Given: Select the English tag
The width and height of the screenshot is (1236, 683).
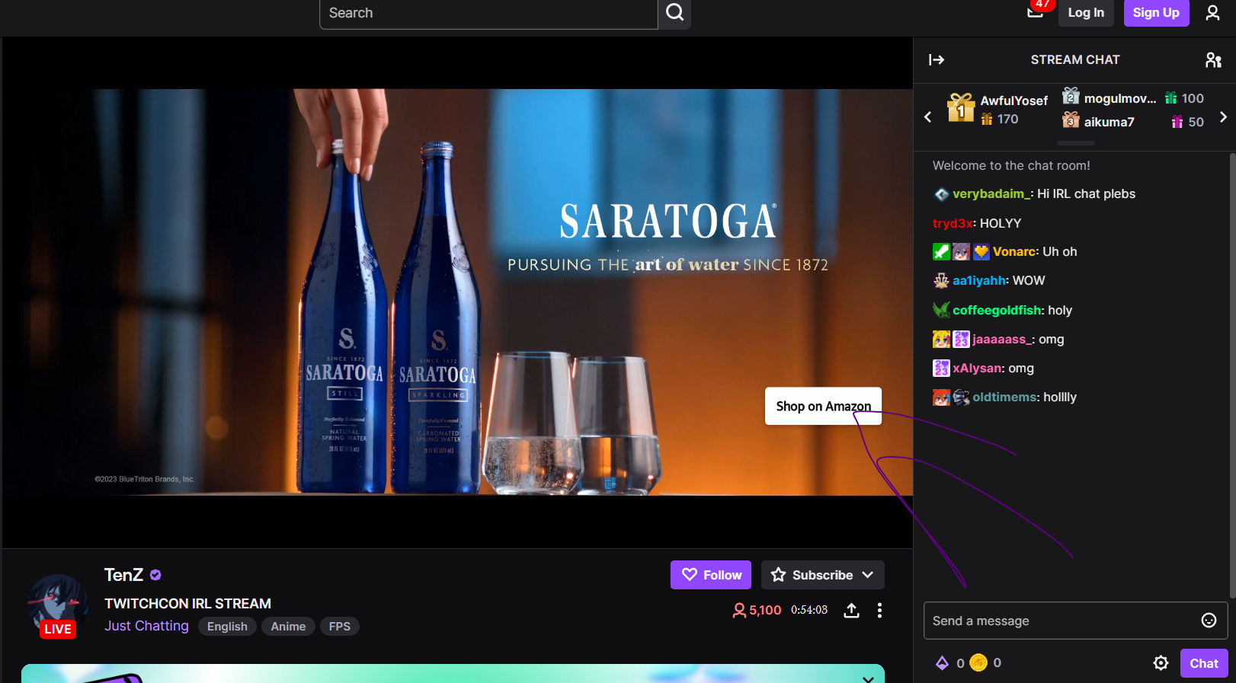Looking at the screenshot, I should (x=227, y=626).
